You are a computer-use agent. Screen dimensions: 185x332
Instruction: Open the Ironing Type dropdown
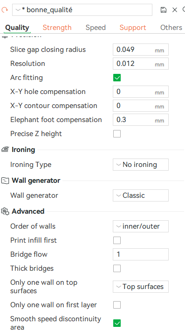tap(141, 165)
